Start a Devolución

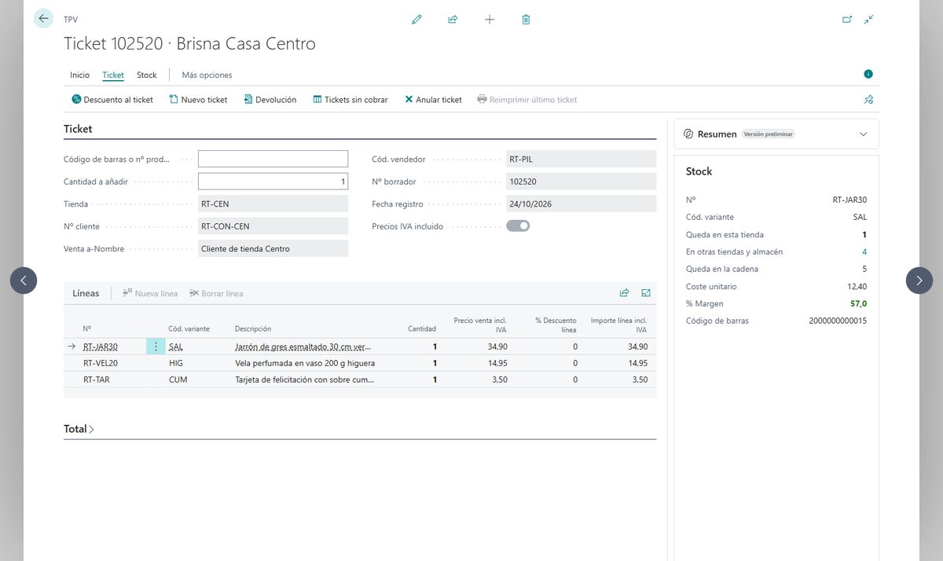[270, 100]
